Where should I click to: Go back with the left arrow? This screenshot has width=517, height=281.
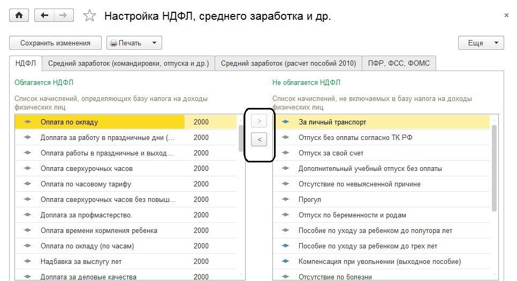pyautogui.click(x=44, y=15)
